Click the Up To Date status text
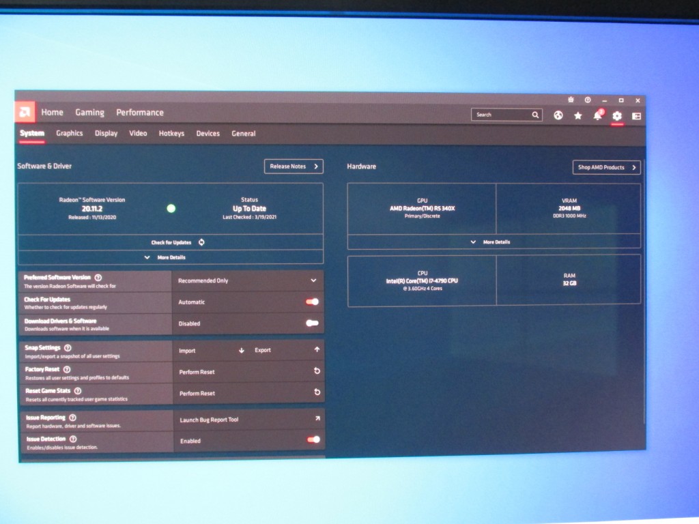The width and height of the screenshot is (699, 524). [x=249, y=208]
